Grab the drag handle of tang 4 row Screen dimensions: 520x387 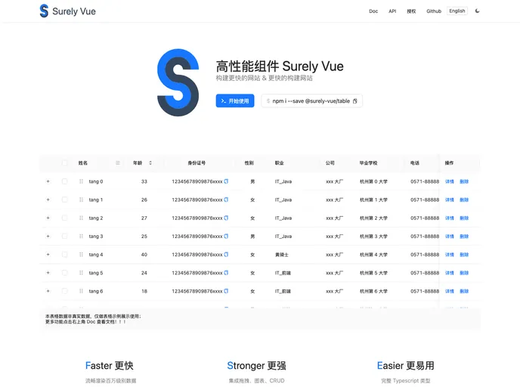tap(82, 255)
